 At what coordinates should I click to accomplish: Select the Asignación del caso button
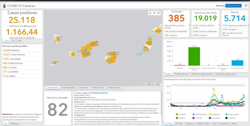pyautogui.click(x=233, y=5)
